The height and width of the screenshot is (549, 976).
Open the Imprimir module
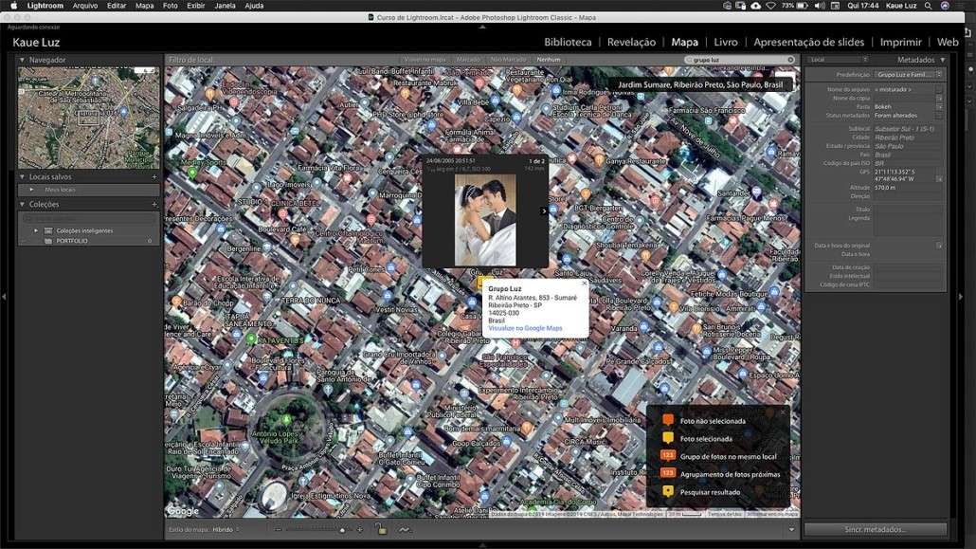click(901, 43)
